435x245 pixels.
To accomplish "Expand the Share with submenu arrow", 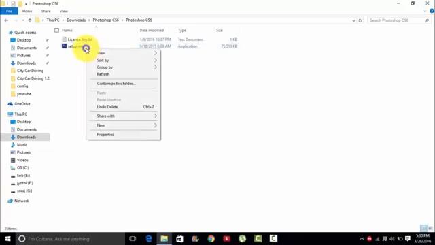I will 156,116.
